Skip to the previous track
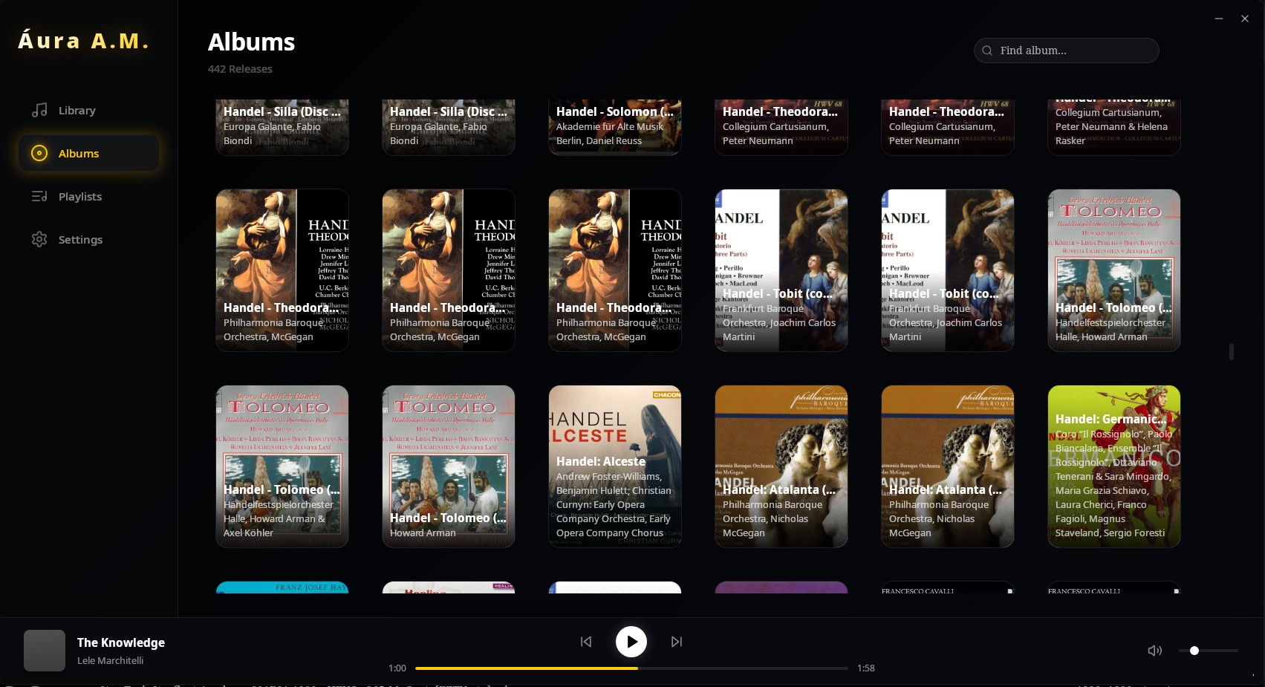 click(586, 642)
